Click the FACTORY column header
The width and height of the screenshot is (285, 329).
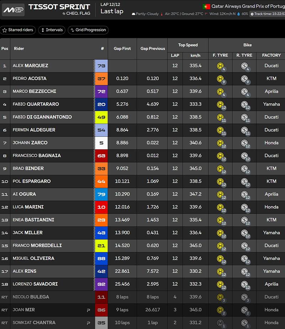pos(271,55)
